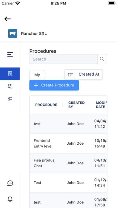
Task: Open the Rancher SRL company logo
Action: coord(13,33)
